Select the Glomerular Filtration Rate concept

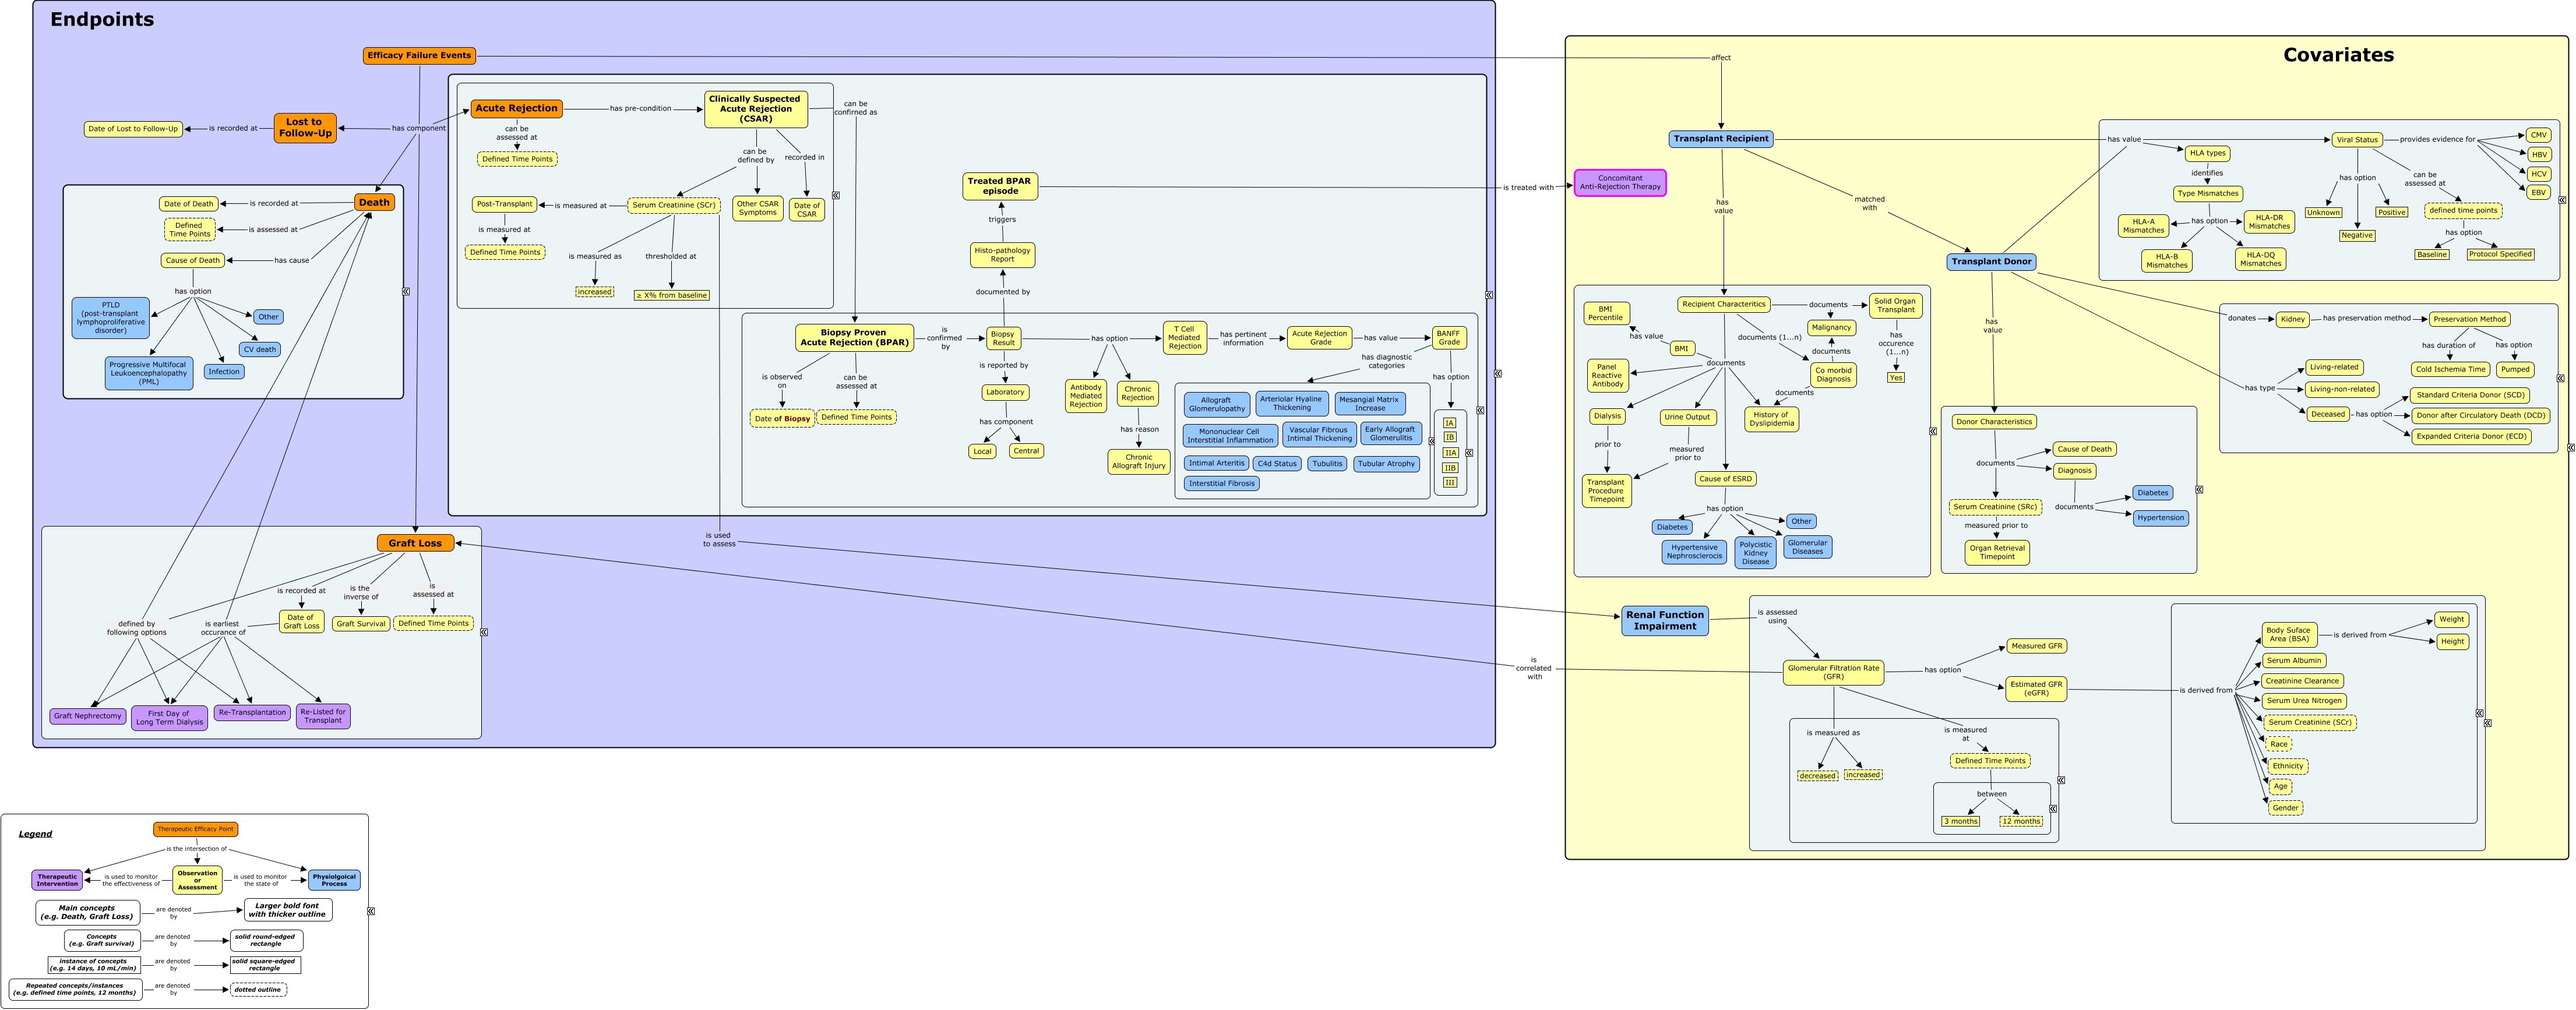tap(1833, 672)
